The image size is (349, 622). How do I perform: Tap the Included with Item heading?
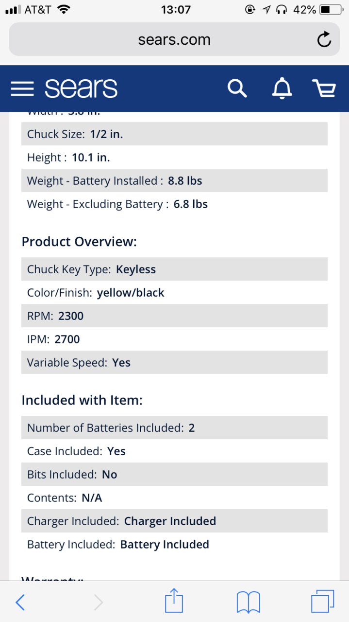(82, 400)
